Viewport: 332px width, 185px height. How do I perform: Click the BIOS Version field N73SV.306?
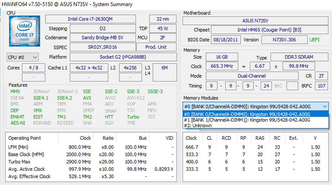284,40
